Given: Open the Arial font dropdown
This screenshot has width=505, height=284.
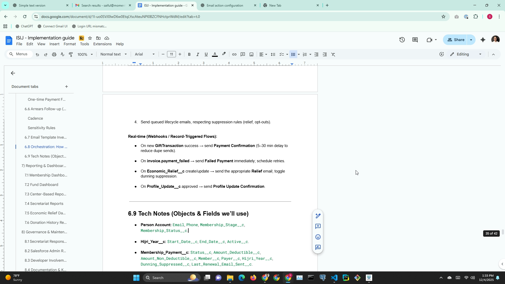Looking at the screenshot, I should [145, 54].
